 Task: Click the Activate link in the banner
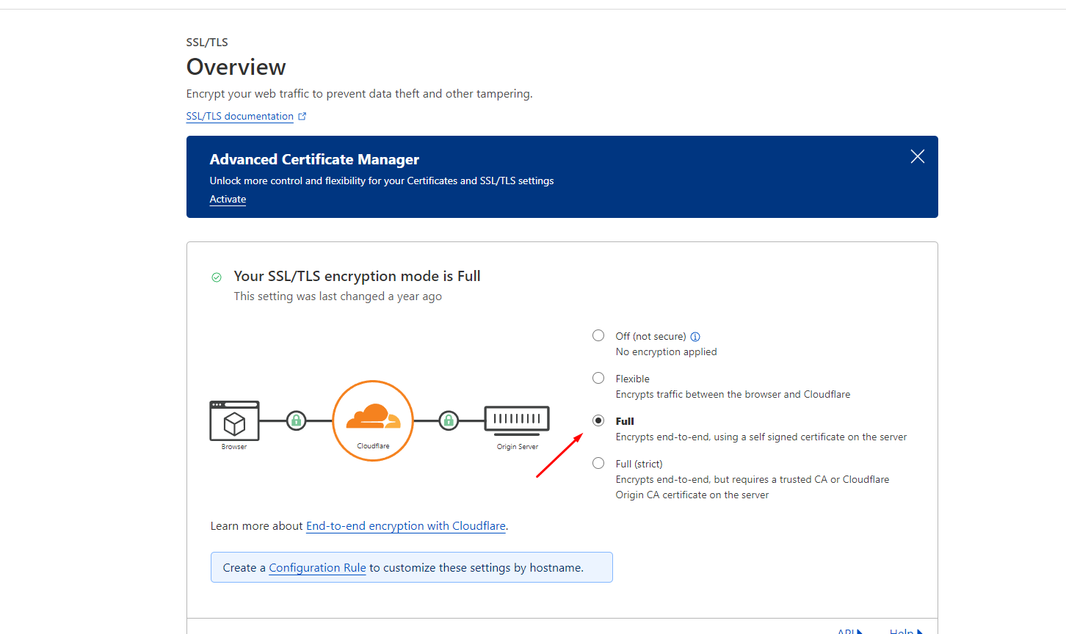(228, 199)
